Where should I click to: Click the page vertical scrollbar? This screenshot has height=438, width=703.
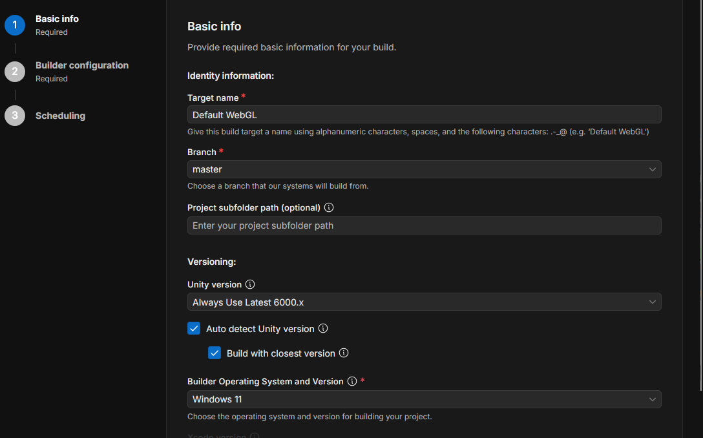coord(701,196)
